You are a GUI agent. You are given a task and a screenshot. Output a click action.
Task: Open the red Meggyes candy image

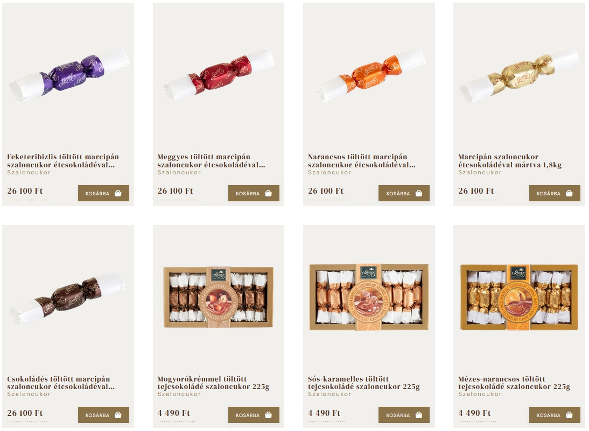click(x=219, y=74)
